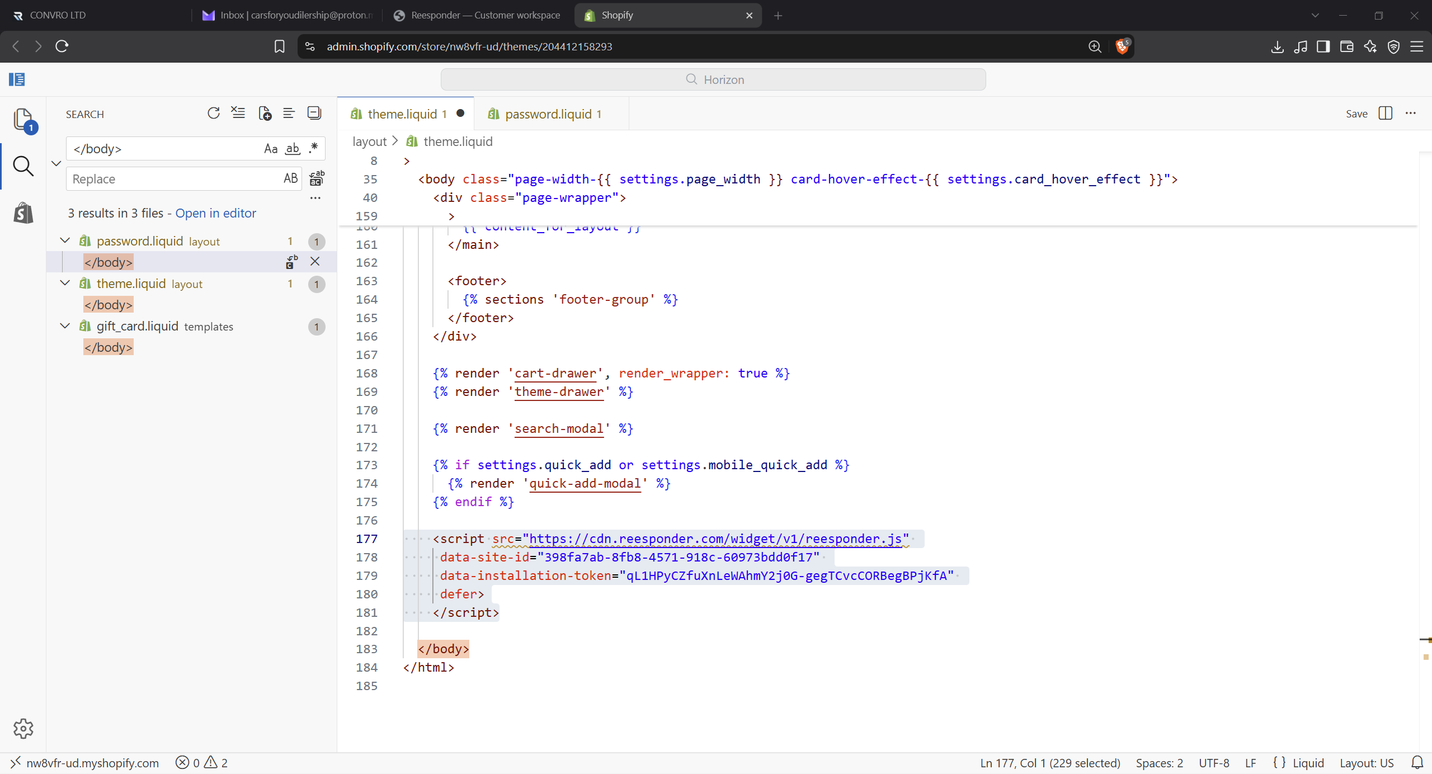1432x774 pixels.
Task: Toggle the primary sidebar panel icon
Action: pos(17,79)
